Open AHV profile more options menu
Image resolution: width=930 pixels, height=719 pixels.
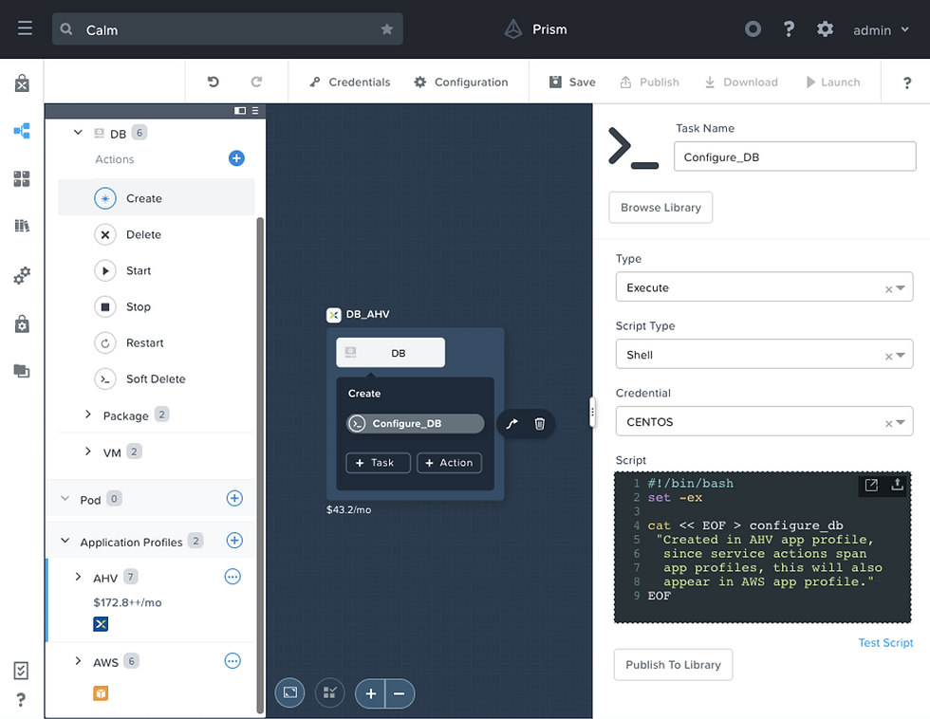pos(232,576)
